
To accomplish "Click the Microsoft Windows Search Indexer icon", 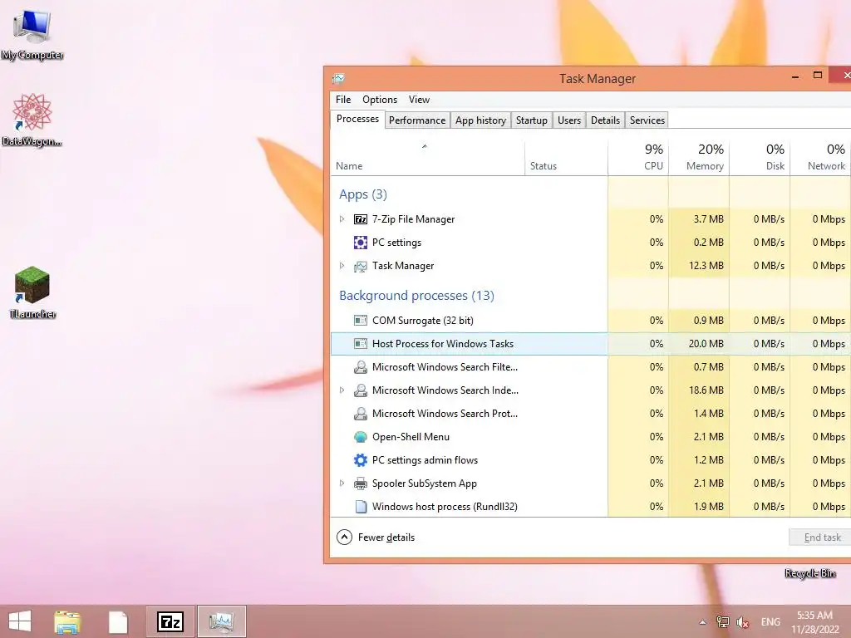I will pos(361,390).
